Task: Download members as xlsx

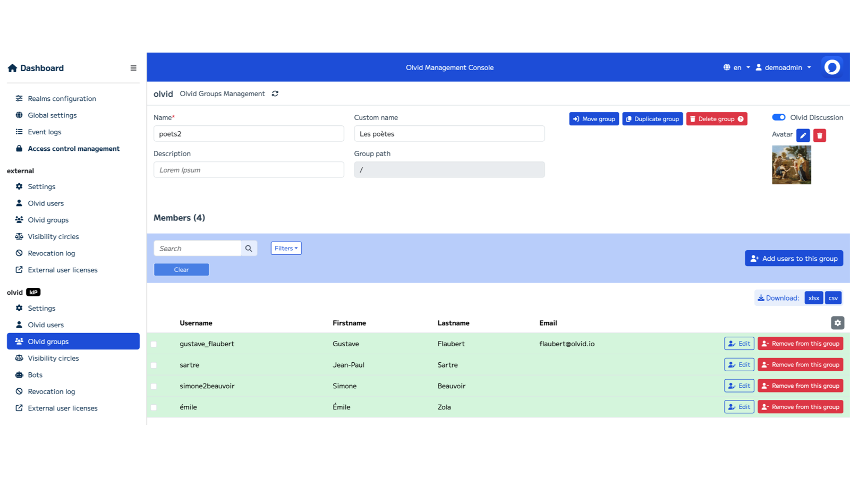Action: [813, 297]
